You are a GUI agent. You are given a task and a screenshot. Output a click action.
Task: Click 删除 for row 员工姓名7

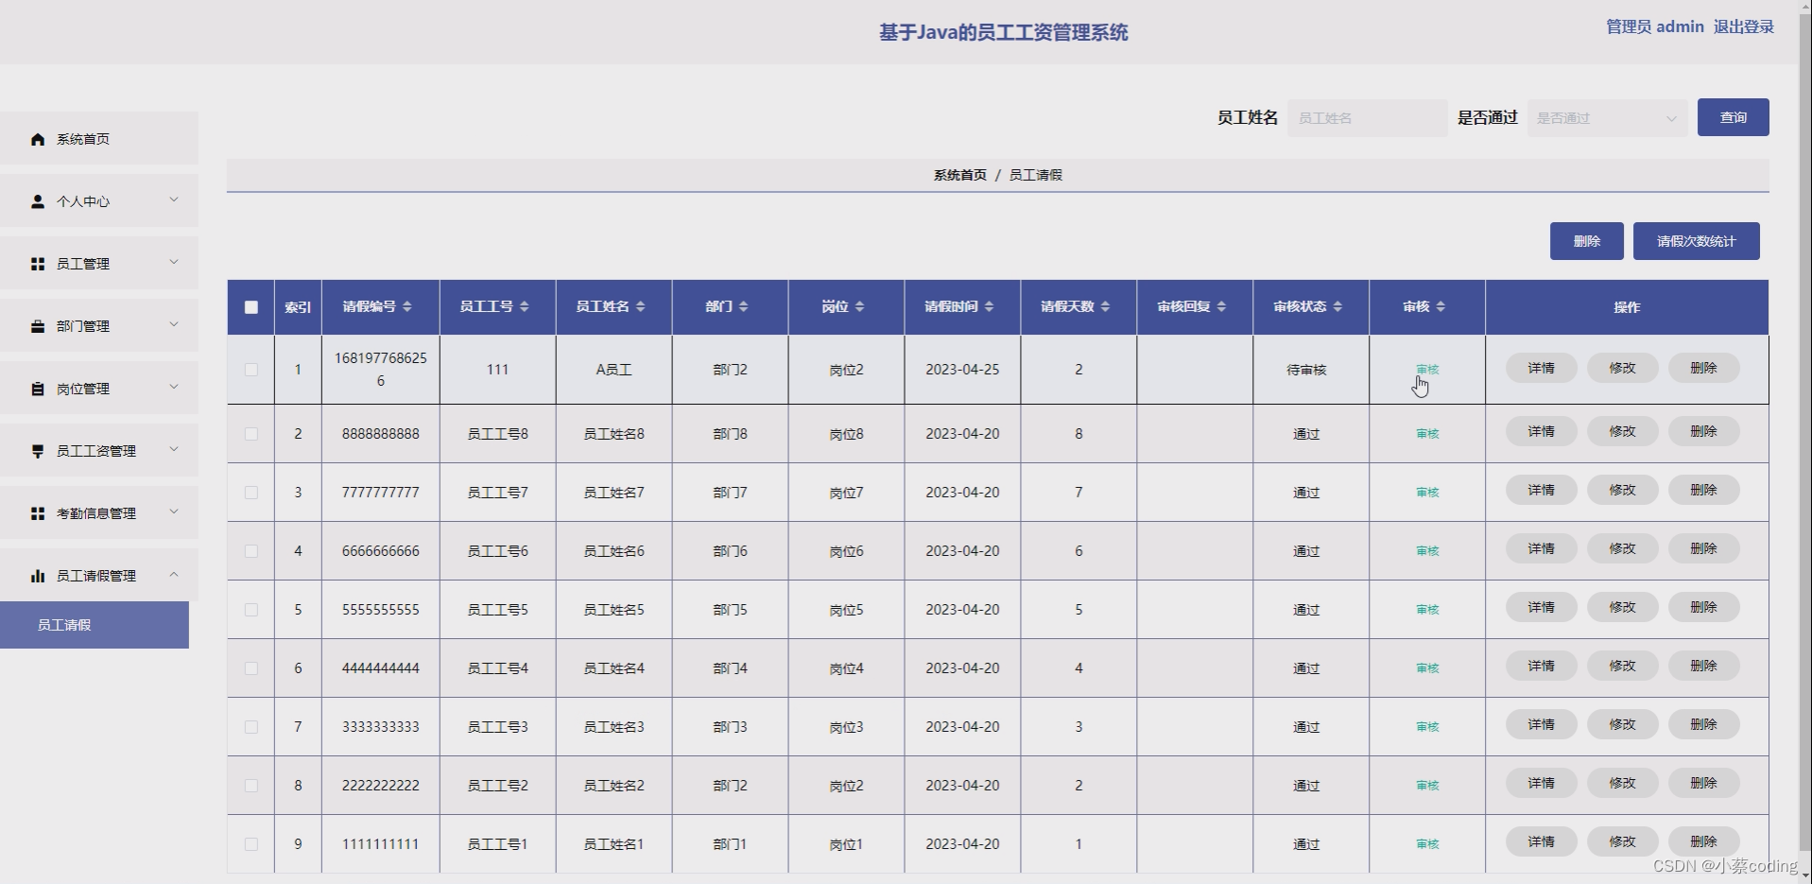click(1703, 490)
